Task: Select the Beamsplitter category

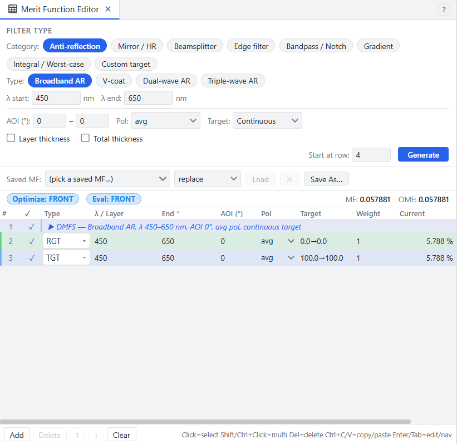Action: click(195, 46)
